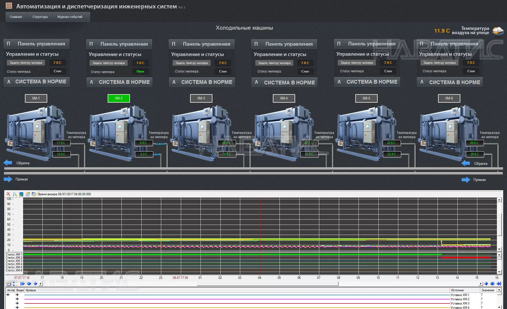Viewport: 507px width, 309px height.
Task: Click the 6.9 C outlet temperature of ХМ-2
Action: (143, 143)
